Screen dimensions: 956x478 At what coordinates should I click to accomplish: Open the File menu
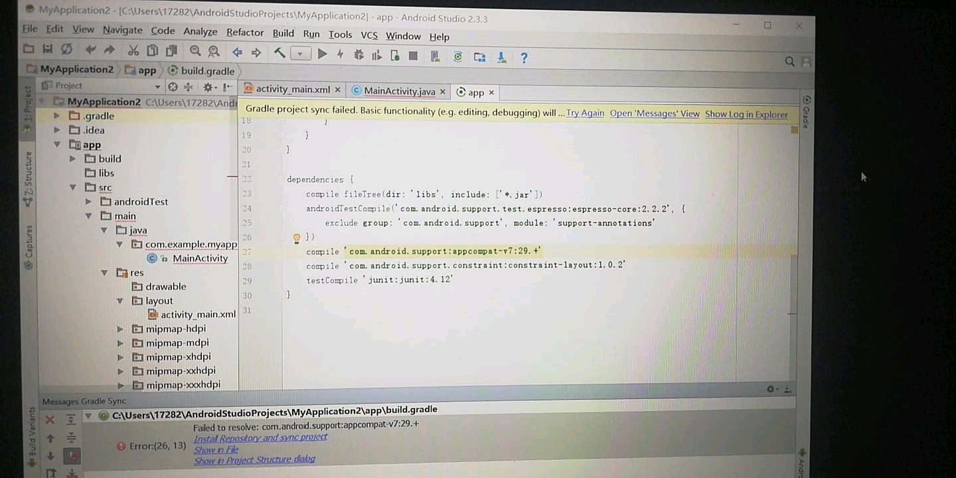click(x=30, y=29)
